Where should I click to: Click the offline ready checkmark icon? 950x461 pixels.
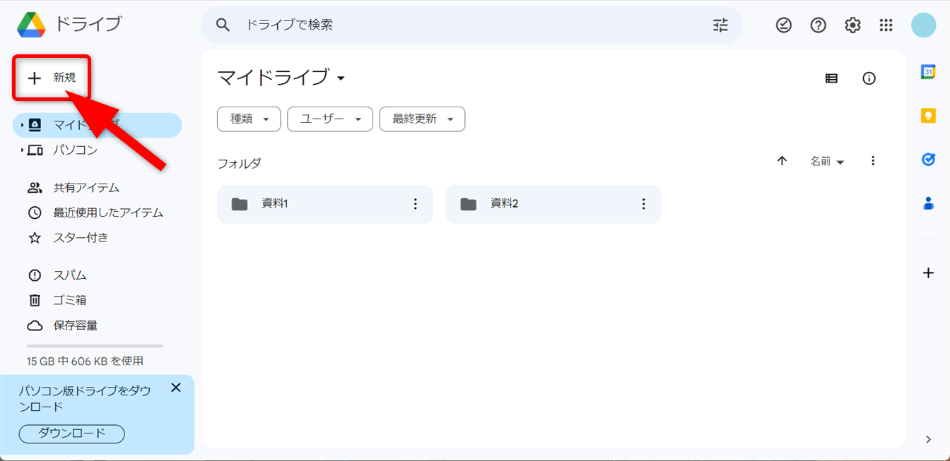pos(784,25)
